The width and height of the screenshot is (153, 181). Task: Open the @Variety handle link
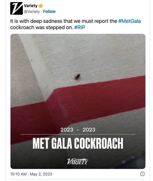[32, 12]
